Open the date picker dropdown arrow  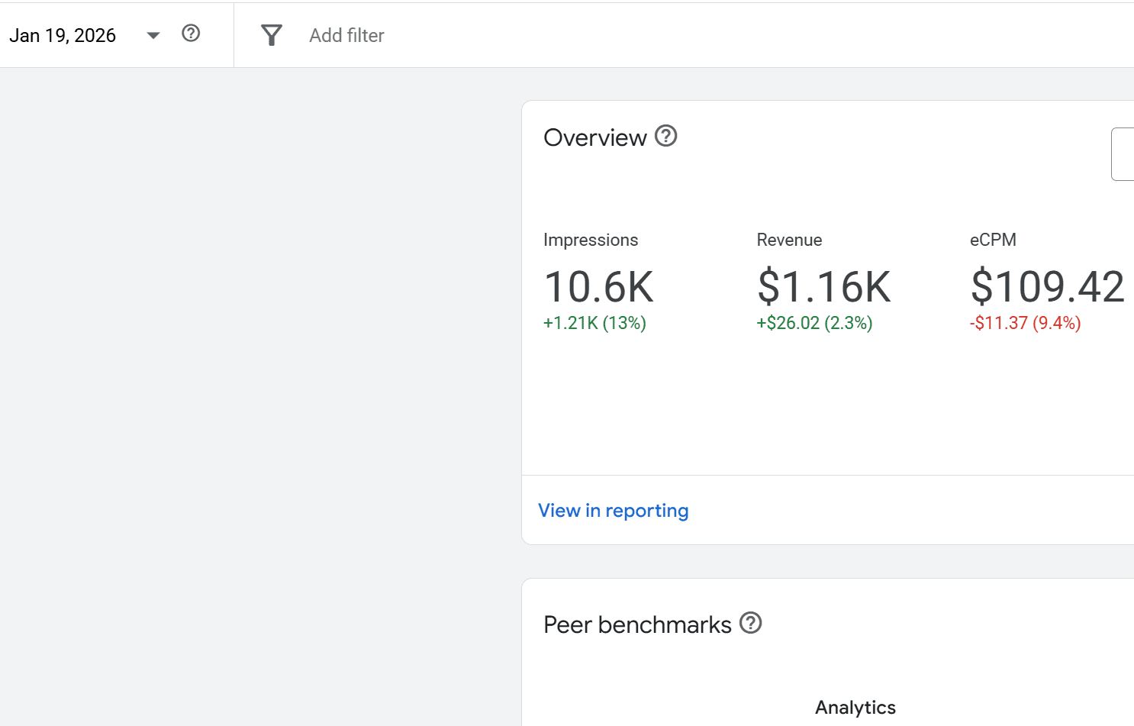click(153, 35)
